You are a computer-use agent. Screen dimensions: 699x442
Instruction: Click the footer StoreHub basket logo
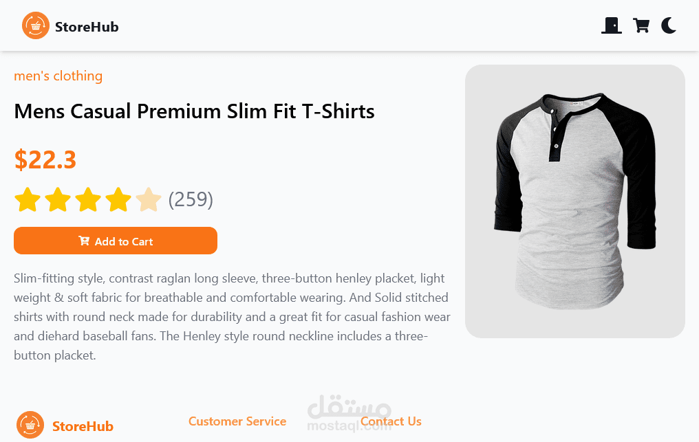30,425
